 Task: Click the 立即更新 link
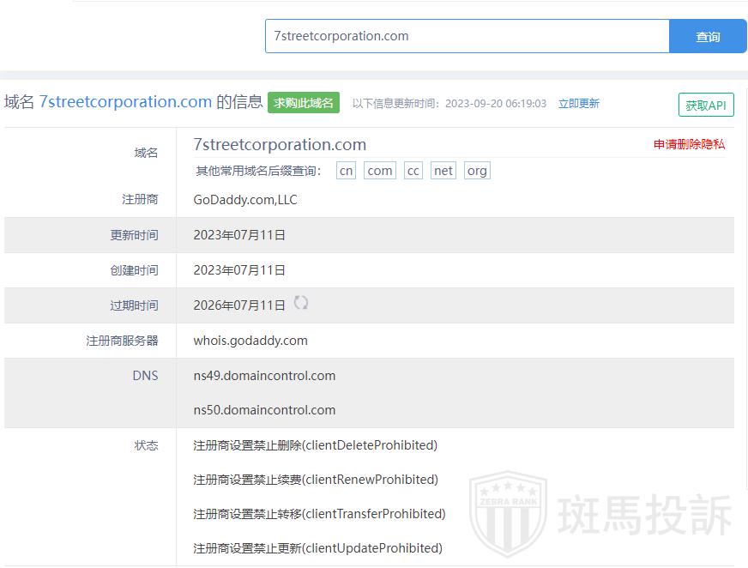point(579,104)
